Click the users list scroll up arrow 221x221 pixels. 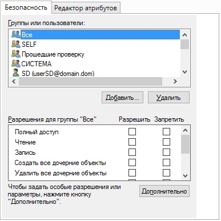(184, 35)
